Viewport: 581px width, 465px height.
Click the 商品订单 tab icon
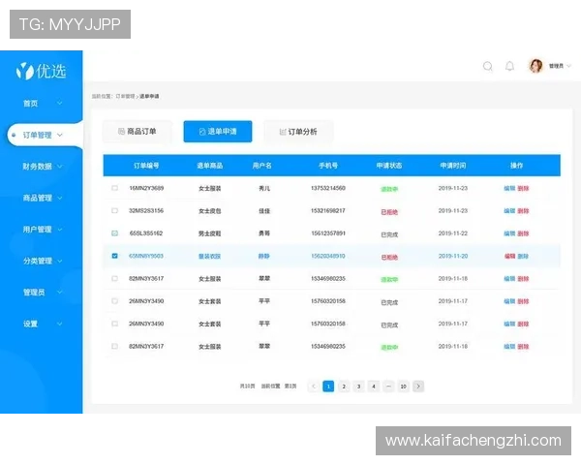coord(121,132)
